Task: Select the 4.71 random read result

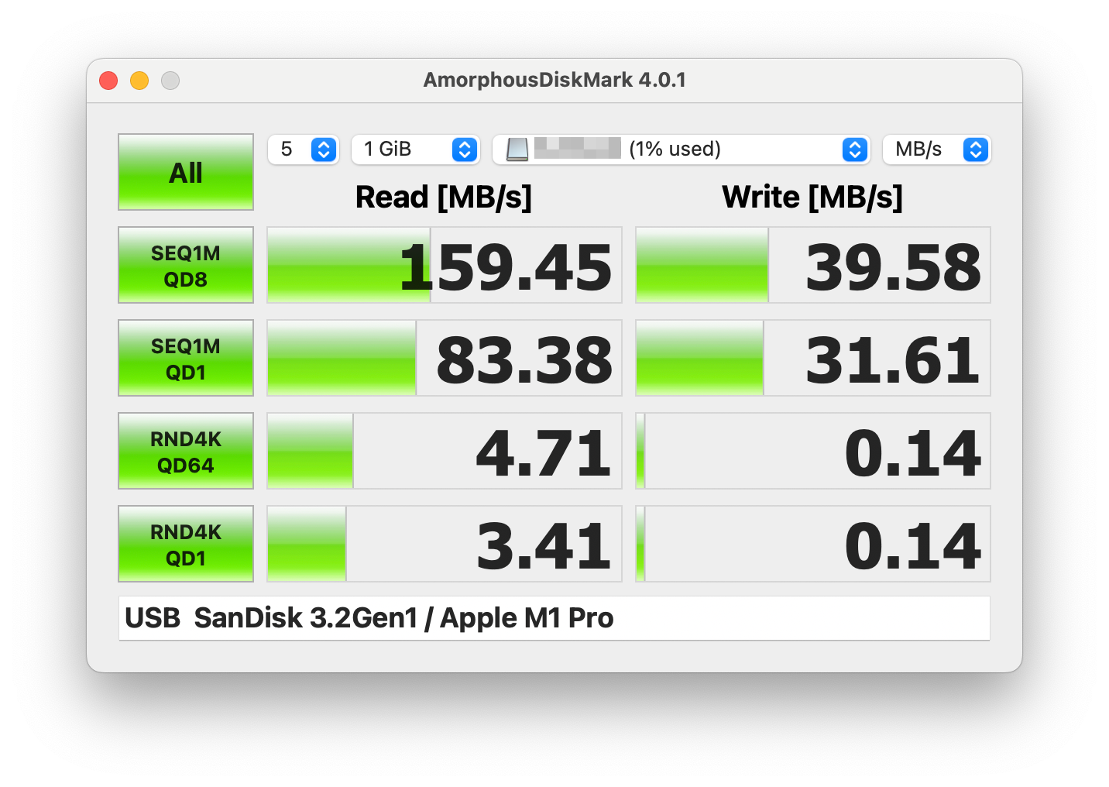Action: 445,451
